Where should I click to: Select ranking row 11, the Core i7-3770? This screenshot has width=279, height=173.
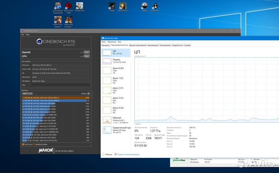[56, 126]
